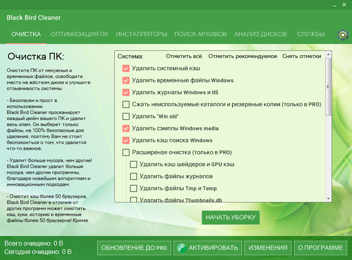The width and height of the screenshot is (352, 260).
Task: Check 'Удалить файлы Tmp и Temp'
Action: coord(134,188)
